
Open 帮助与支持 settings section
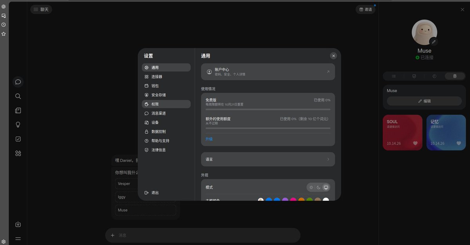click(x=166, y=141)
